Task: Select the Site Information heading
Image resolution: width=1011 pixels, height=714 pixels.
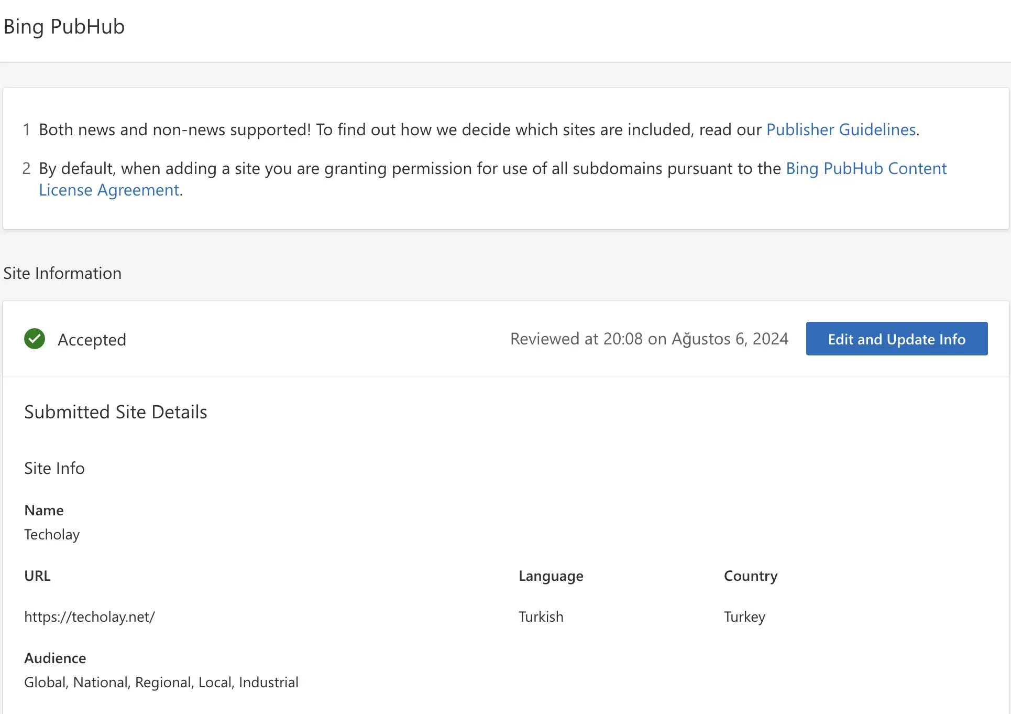Action: (x=62, y=273)
